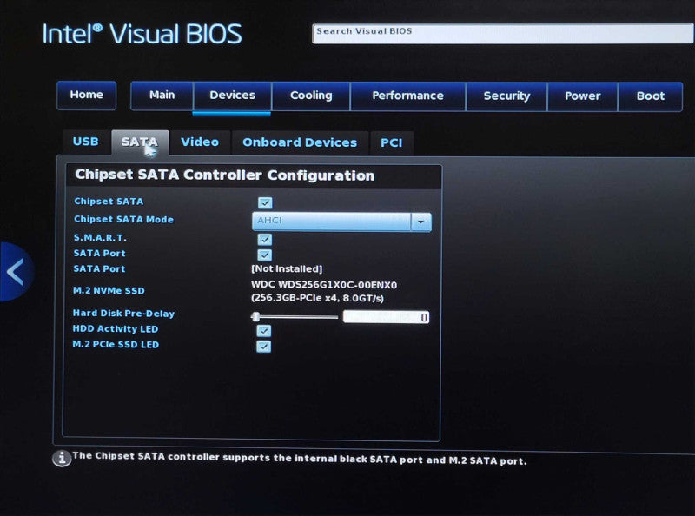Viewport: 695px width, 516px height.
Task: Click the HDD Activity LED label
Action: point(116,329)
